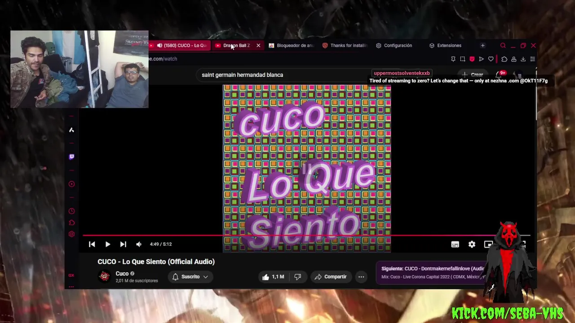Click the address bar URL
Viewport: 575px width, 323px height.
tap(164, 59)
